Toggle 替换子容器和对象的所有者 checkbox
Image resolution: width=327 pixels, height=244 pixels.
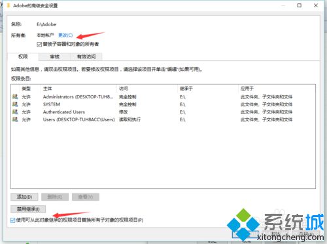(x=39, y=45)
